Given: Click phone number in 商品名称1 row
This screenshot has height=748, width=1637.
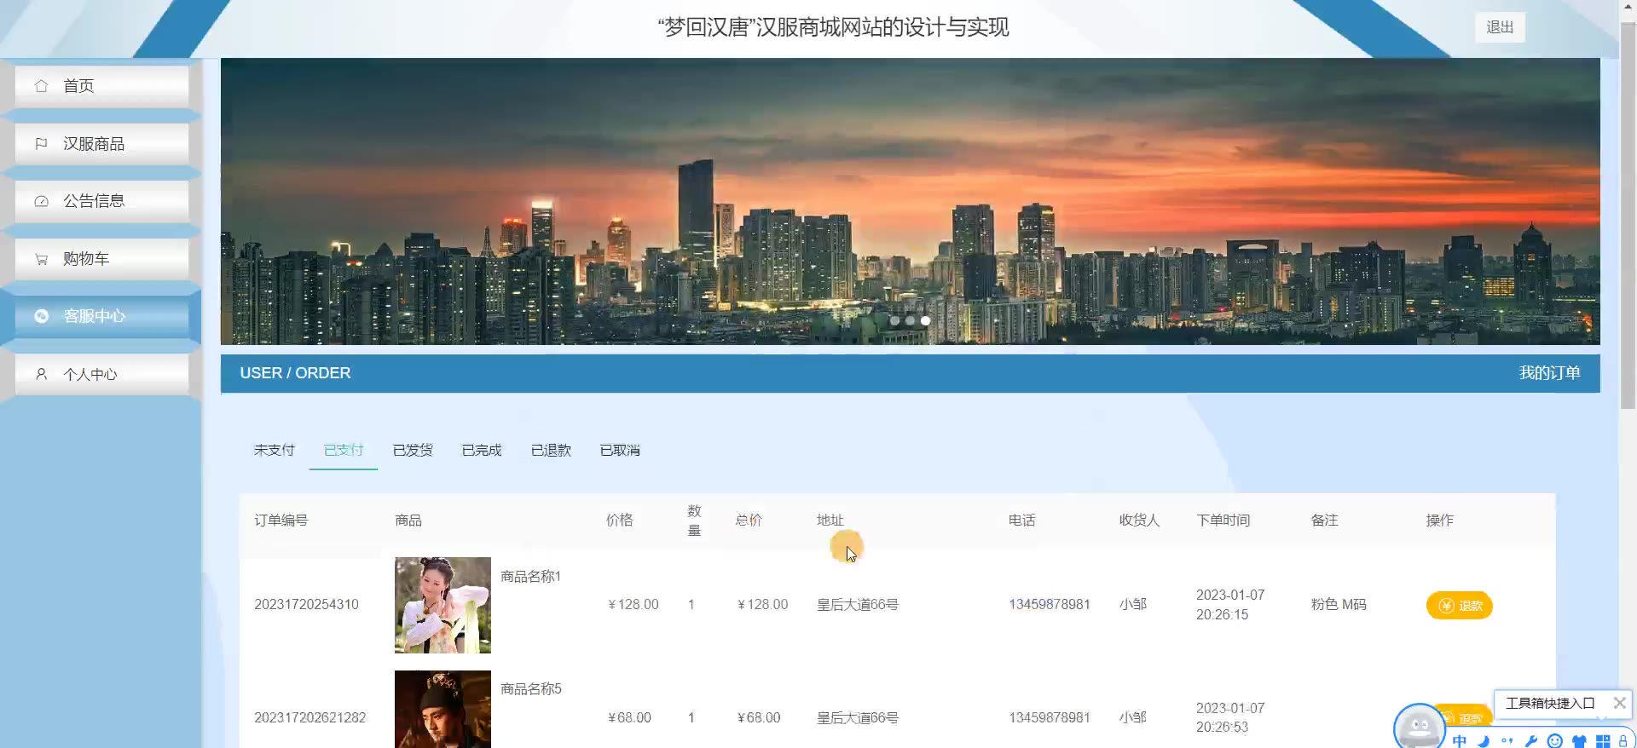Looking at the screenshot, I should click(x=1050, y=605).
